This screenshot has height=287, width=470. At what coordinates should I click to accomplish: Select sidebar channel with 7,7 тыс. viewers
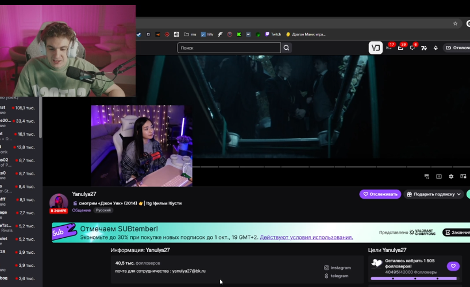coord(18,215)
